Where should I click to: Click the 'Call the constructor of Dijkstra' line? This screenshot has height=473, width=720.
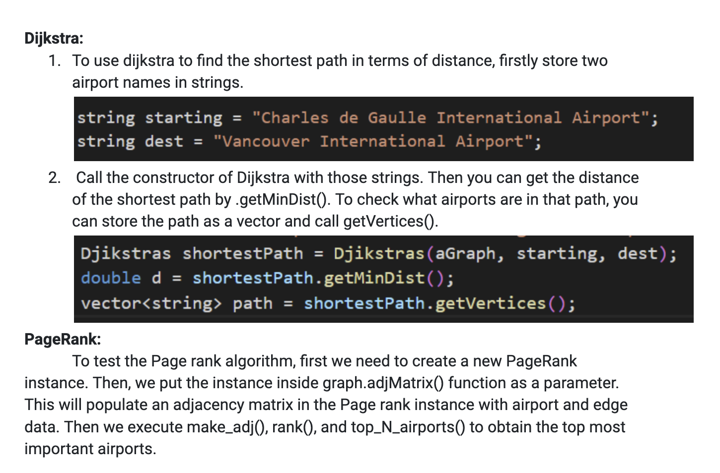tap(358, 177)
